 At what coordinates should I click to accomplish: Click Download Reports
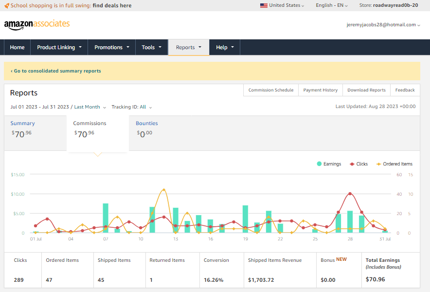click(x=366, y=90)
